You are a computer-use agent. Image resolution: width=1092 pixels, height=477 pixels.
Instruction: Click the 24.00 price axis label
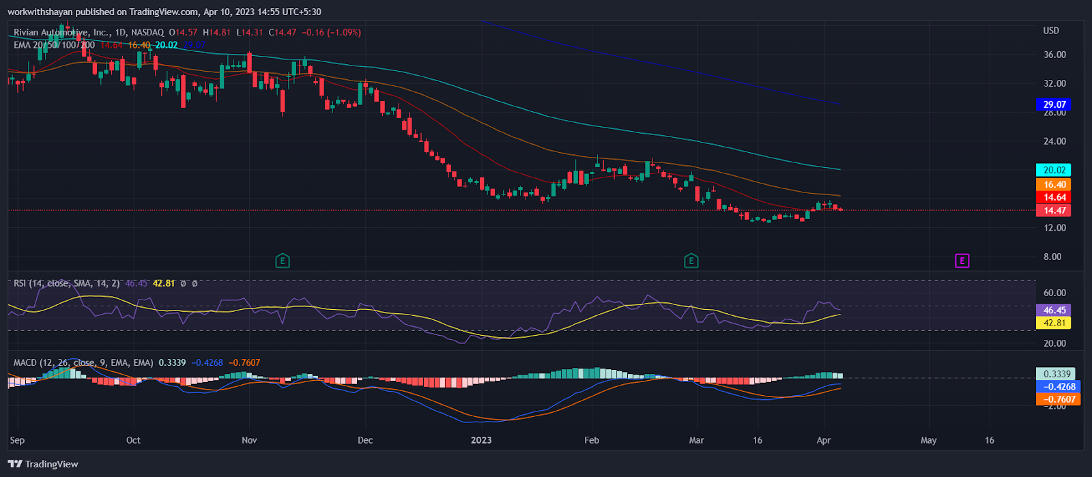point(1054,141)
